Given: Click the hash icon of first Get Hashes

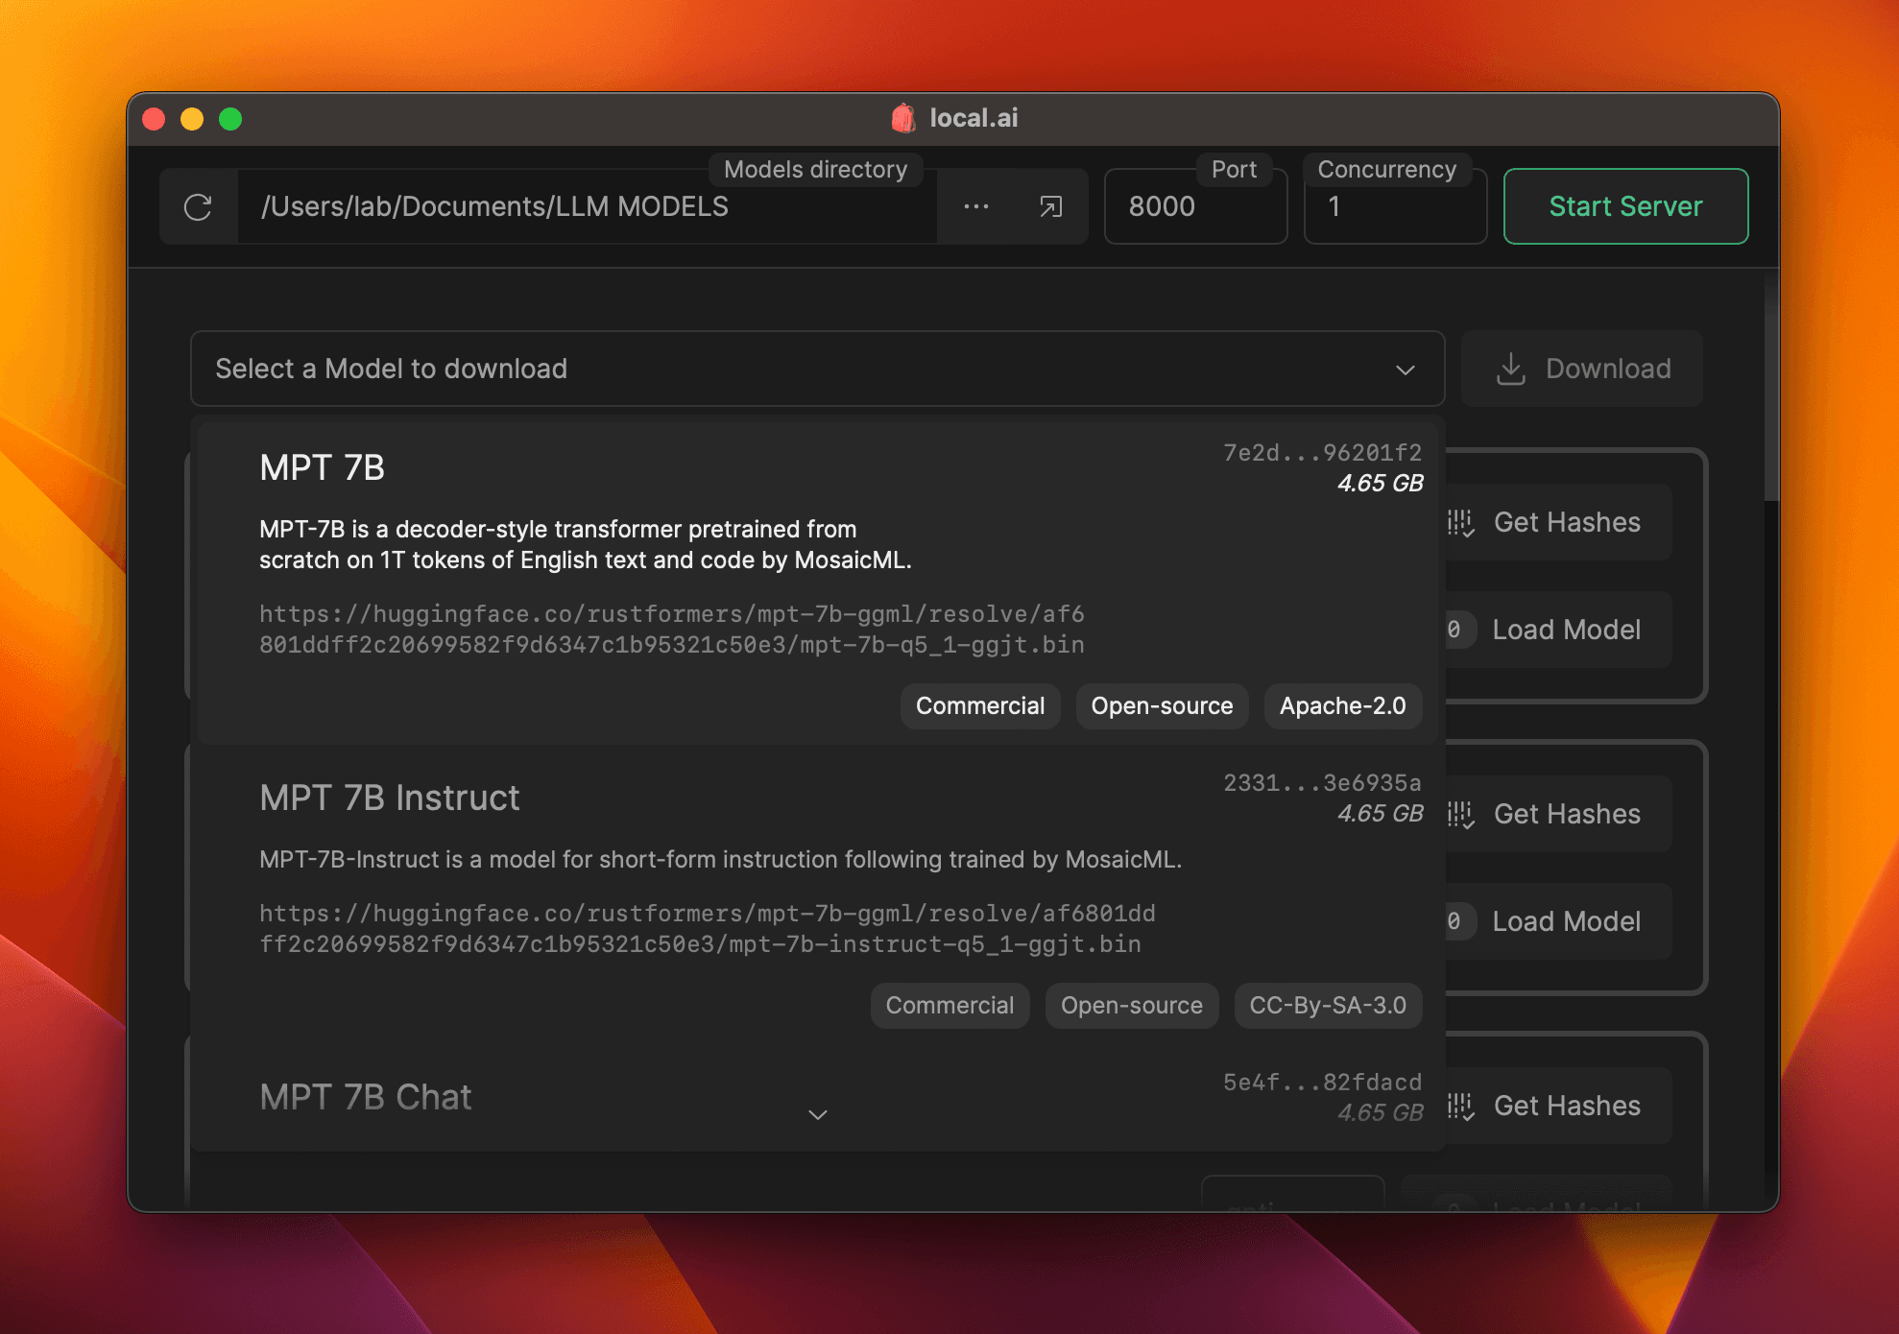Looking at the screenshot, I should (1461, 523).
